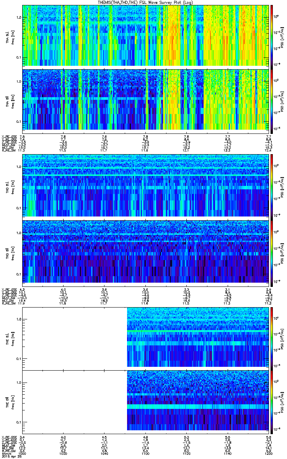Click the X_RE_GSE row label under THA panels

click(9, 136)
